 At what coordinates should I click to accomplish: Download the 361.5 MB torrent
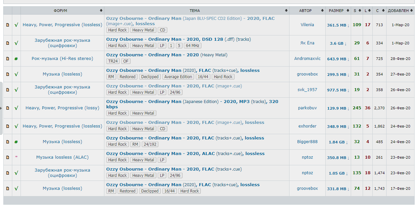tap(338, 25)
